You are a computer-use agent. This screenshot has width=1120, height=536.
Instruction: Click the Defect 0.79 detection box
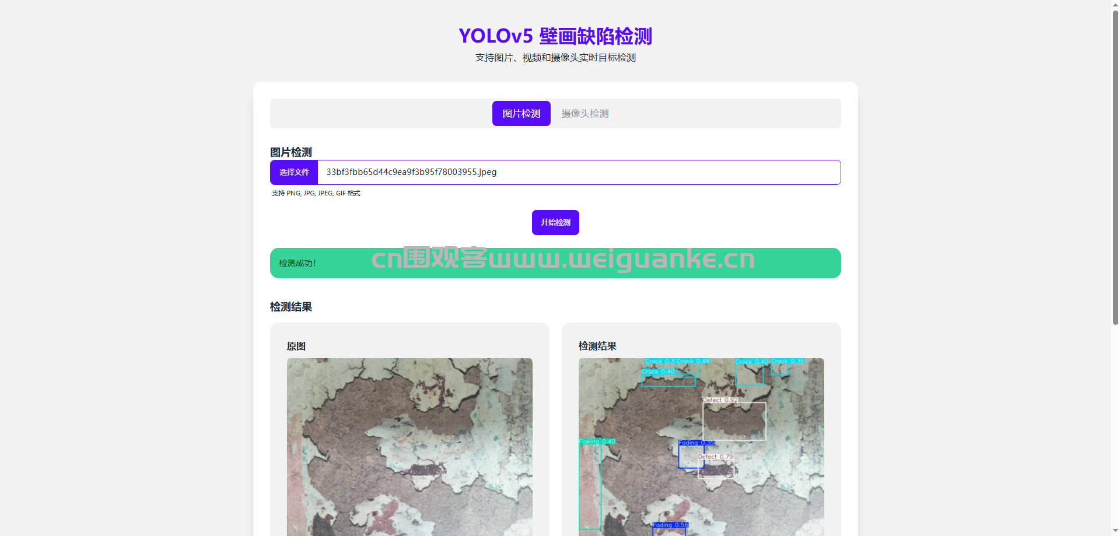(716, 469)
